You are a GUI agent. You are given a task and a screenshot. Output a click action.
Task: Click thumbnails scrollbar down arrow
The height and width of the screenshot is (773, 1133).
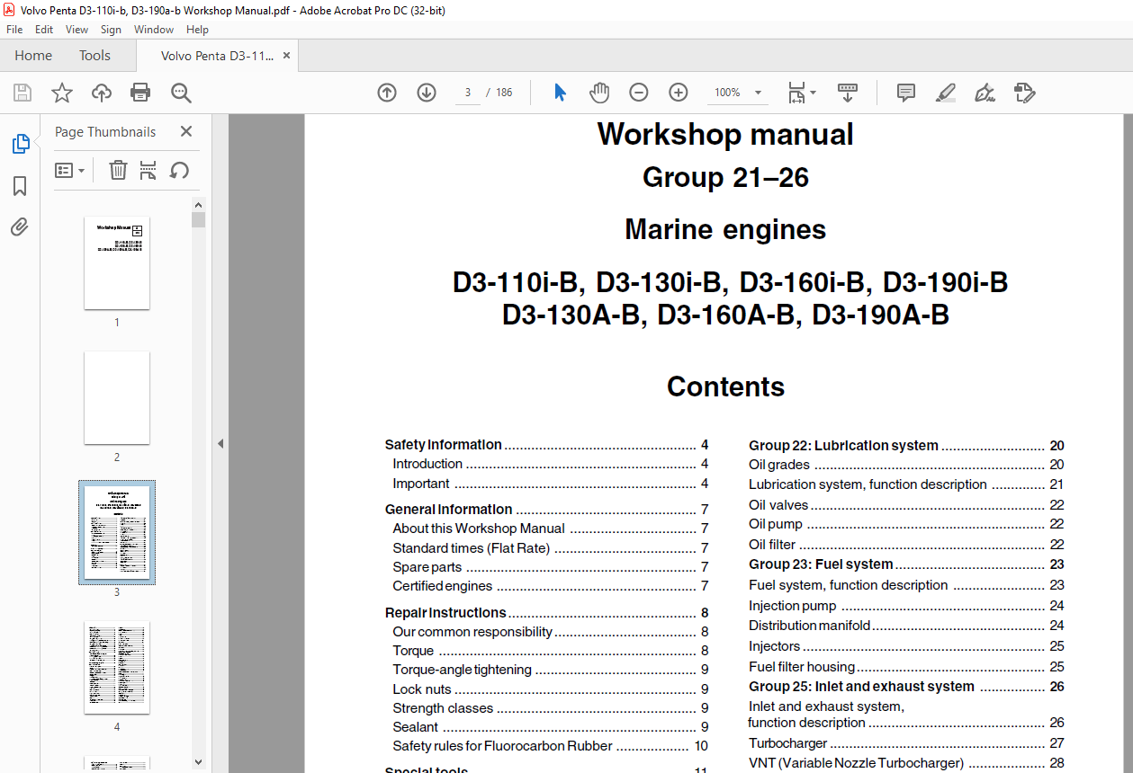tap(199, 762)
